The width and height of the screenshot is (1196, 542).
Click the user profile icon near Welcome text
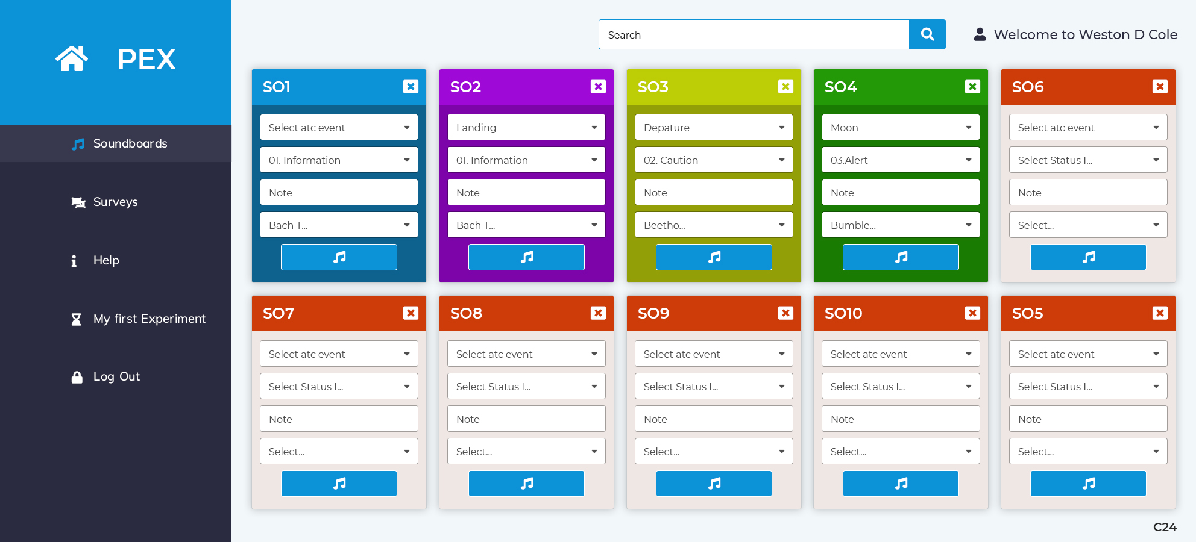click(979, 34)
